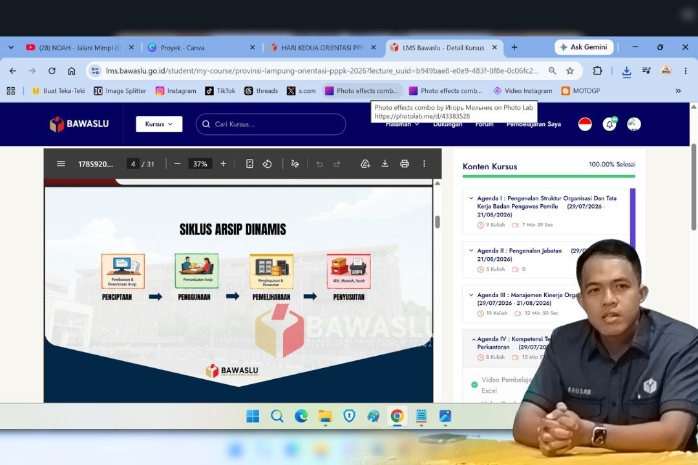The height and width of the screenshot is (465, 698).
Task: Open the Windows Start menu
Action: click(x=253, y=416)
